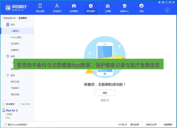177x128 pixels.
Task: Click the 正常模式 connection status text
Action: (23, 18)
